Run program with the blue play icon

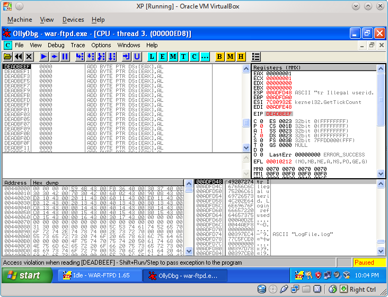(44, 57)
